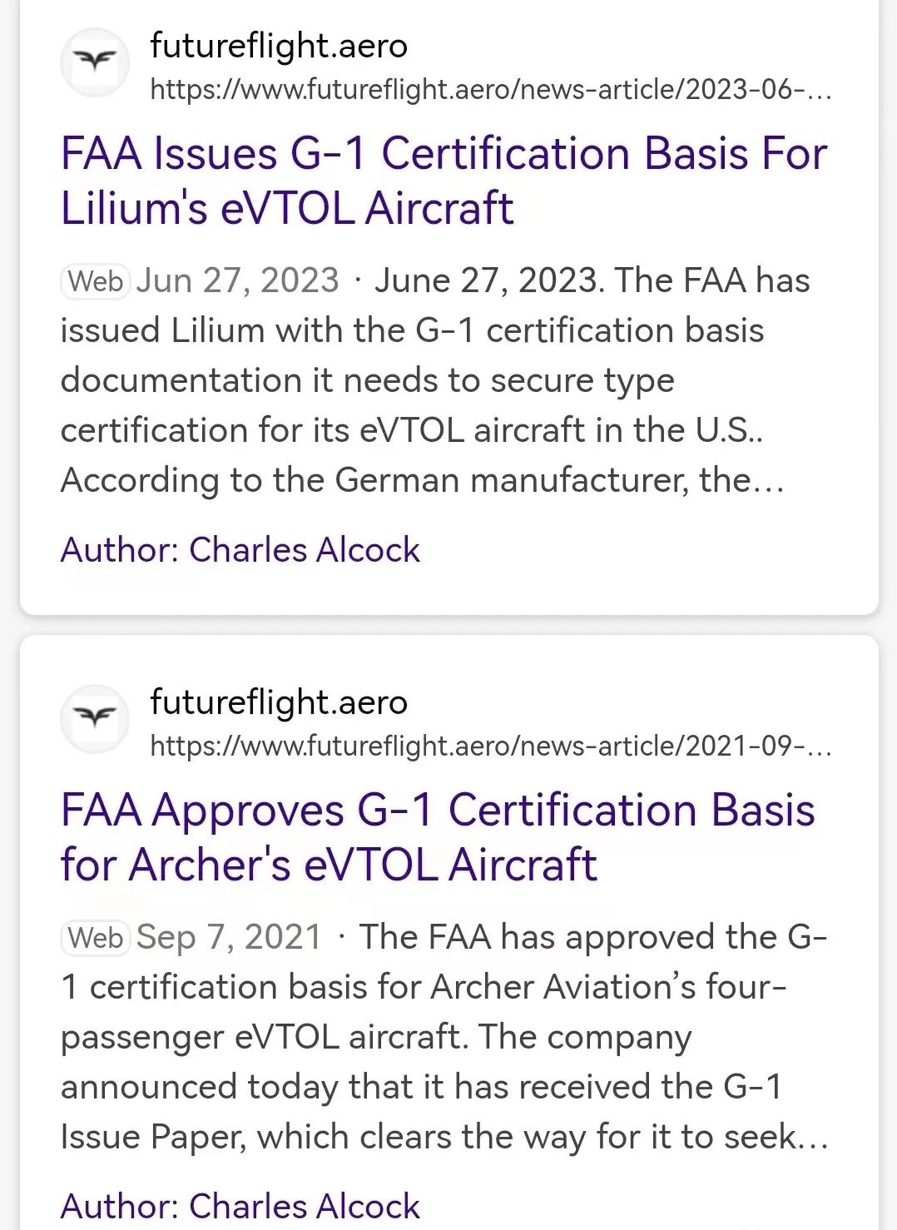
Task: Click the Web badge beside Sep 7, 2021
Action: coord(96,938)
